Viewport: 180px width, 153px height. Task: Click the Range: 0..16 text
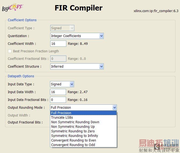(78, 100)
